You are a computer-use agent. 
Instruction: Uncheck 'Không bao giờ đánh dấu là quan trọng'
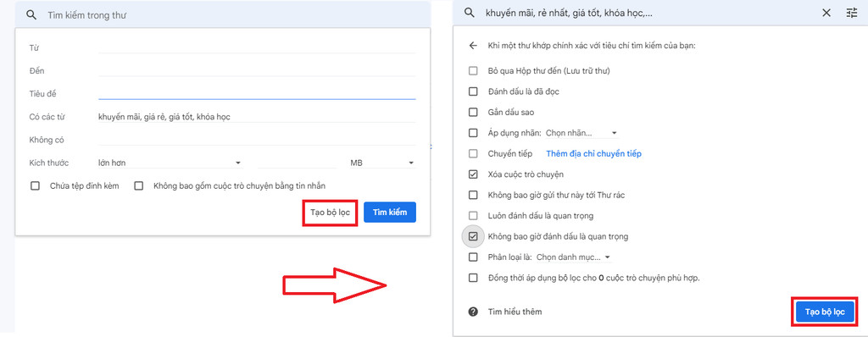[x=473, y=236]
